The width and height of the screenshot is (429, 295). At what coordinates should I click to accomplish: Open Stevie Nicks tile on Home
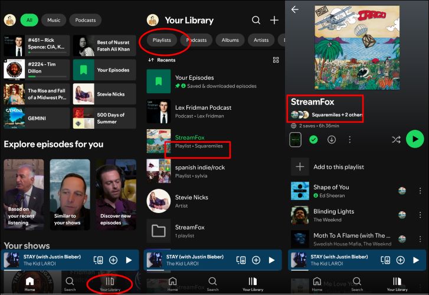click(x=104, y=94)
